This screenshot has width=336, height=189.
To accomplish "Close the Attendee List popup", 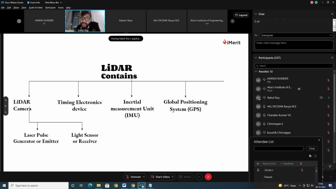I will point(319,140).
